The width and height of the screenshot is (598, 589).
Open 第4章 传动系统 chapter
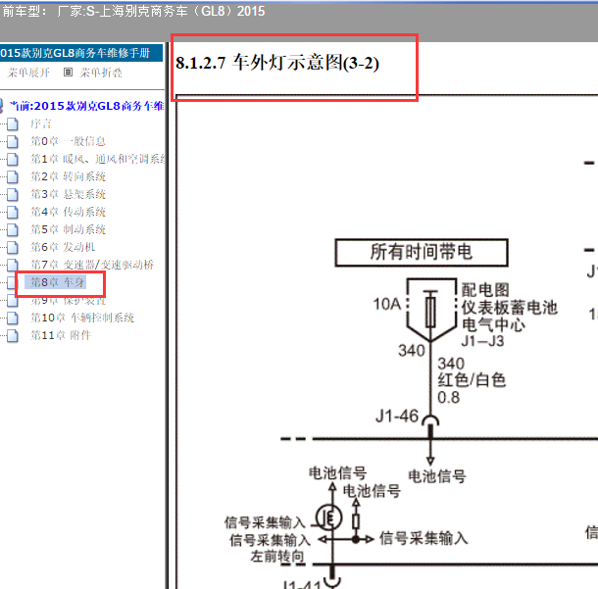coord(68,212)
